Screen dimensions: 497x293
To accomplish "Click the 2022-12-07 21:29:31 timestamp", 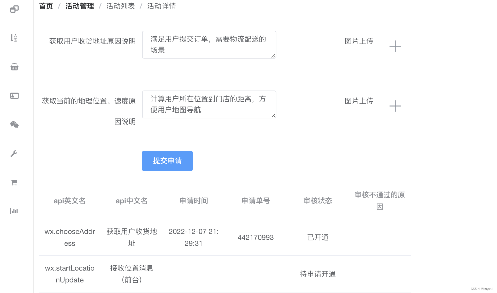I will click(194, 237).
